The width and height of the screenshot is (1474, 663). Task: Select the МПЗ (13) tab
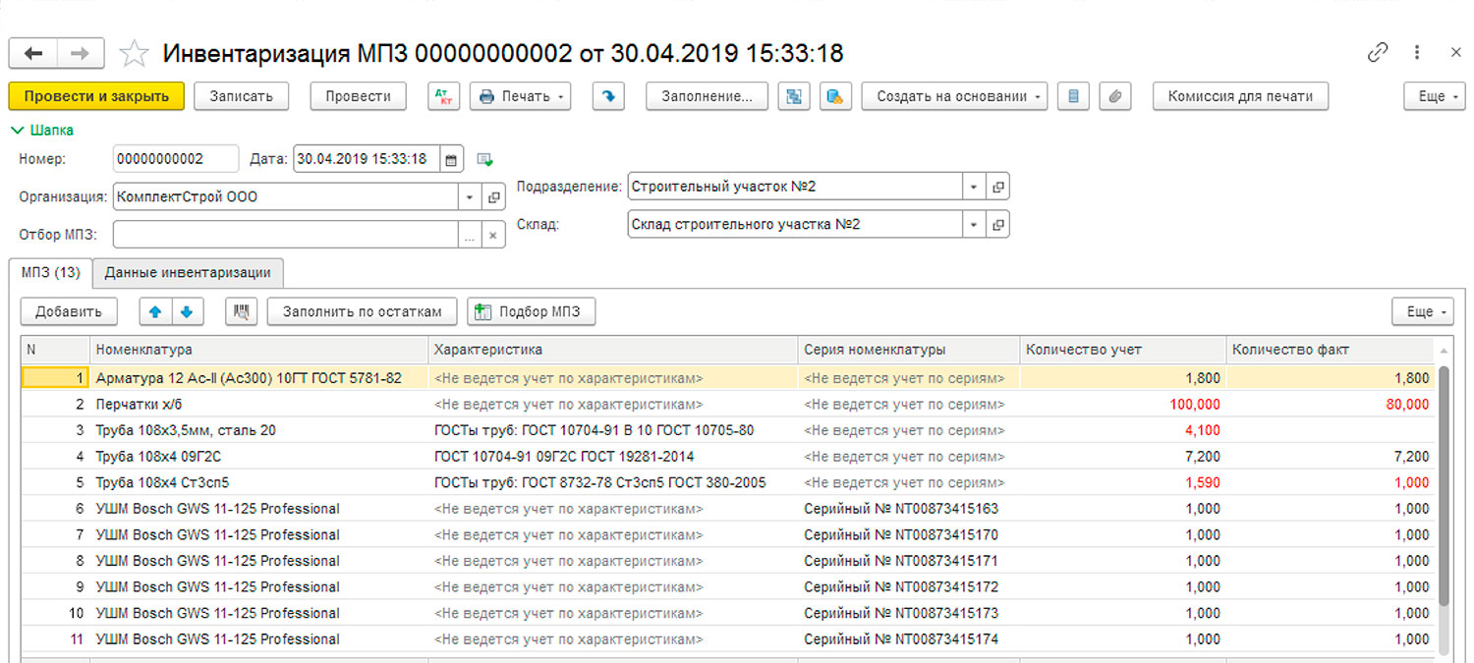pyautogui.click(x=51, y=273)
